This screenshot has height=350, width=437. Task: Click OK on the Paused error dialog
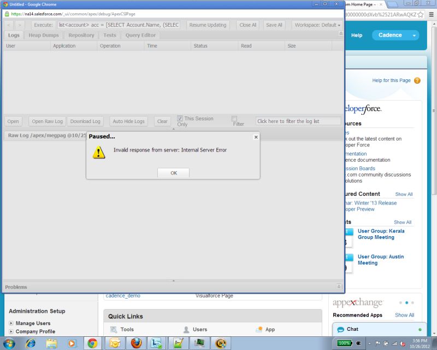click(x=173, y=172)
